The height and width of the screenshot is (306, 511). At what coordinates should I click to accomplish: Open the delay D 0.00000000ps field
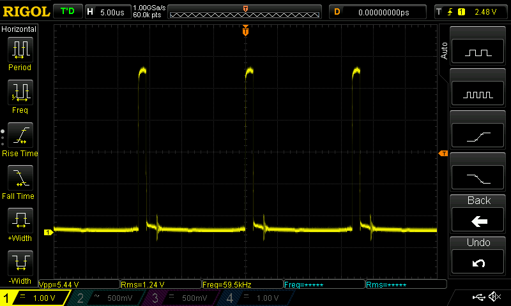378,12
